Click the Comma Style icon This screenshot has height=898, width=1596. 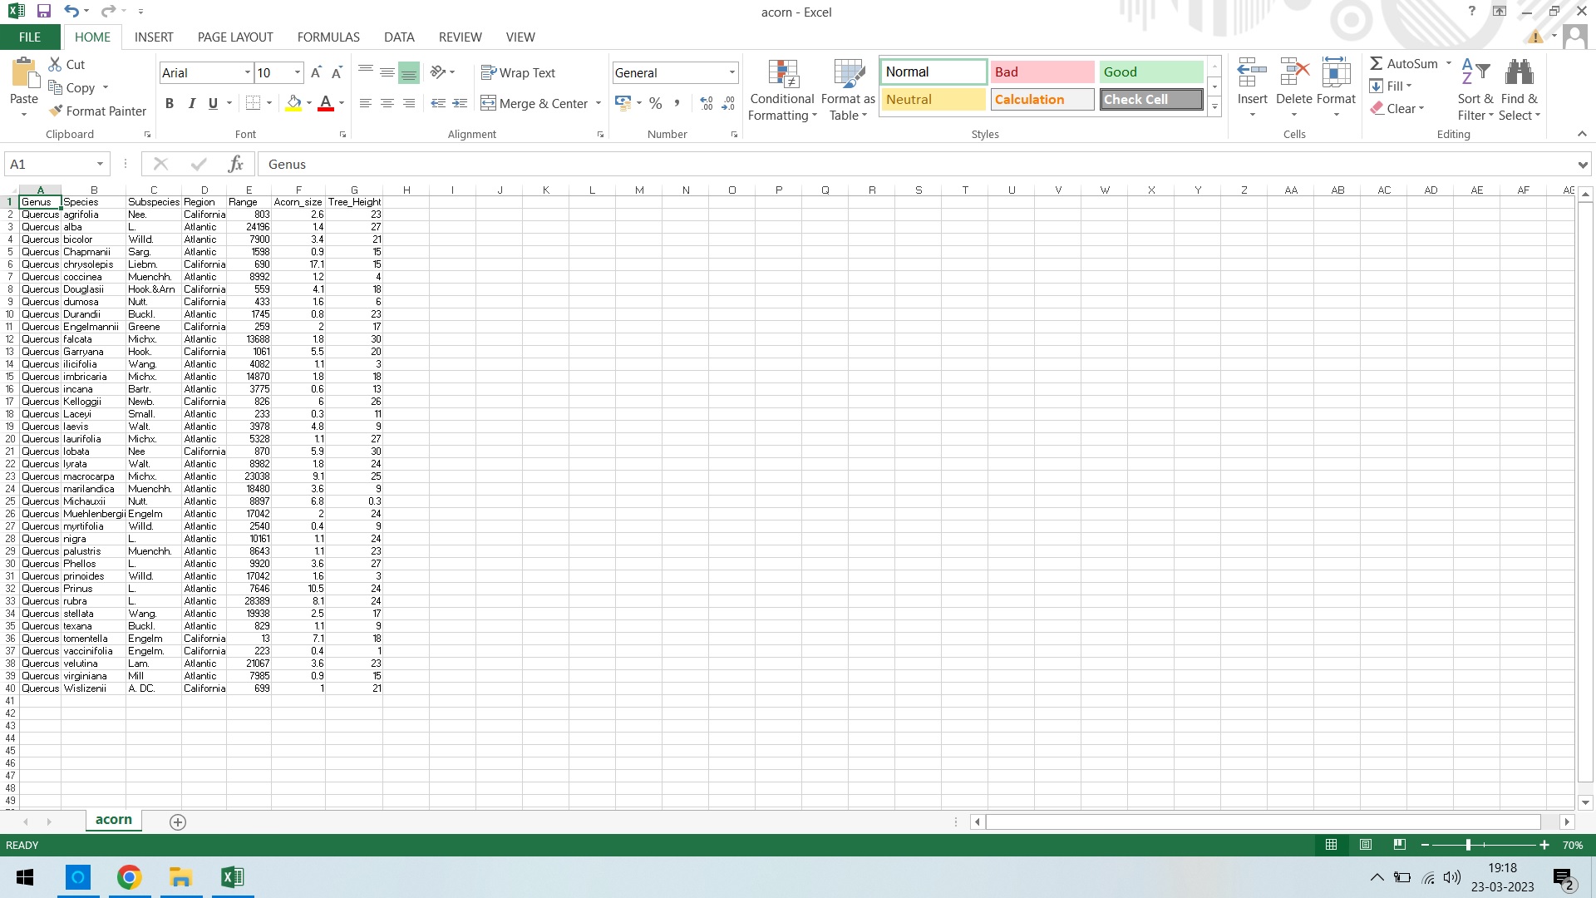pyautogui.click(x=677, y=103)
